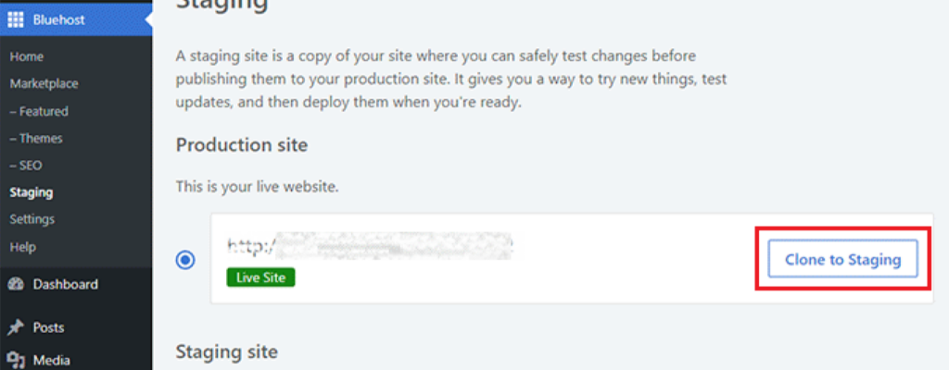
Task: Click the Bluehost menu title text
Action: click(x=58, y=18)
